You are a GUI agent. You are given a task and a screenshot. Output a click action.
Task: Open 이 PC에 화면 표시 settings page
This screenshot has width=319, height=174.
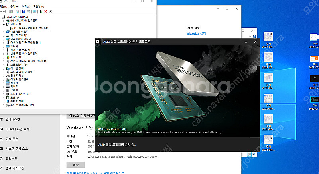coord(18,129)
